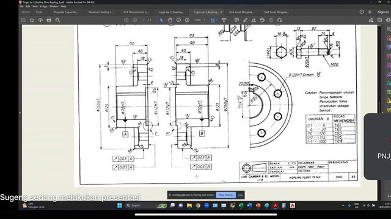Print the document
Viewport: 391px width, 219px height.
(x=49, y=20)
